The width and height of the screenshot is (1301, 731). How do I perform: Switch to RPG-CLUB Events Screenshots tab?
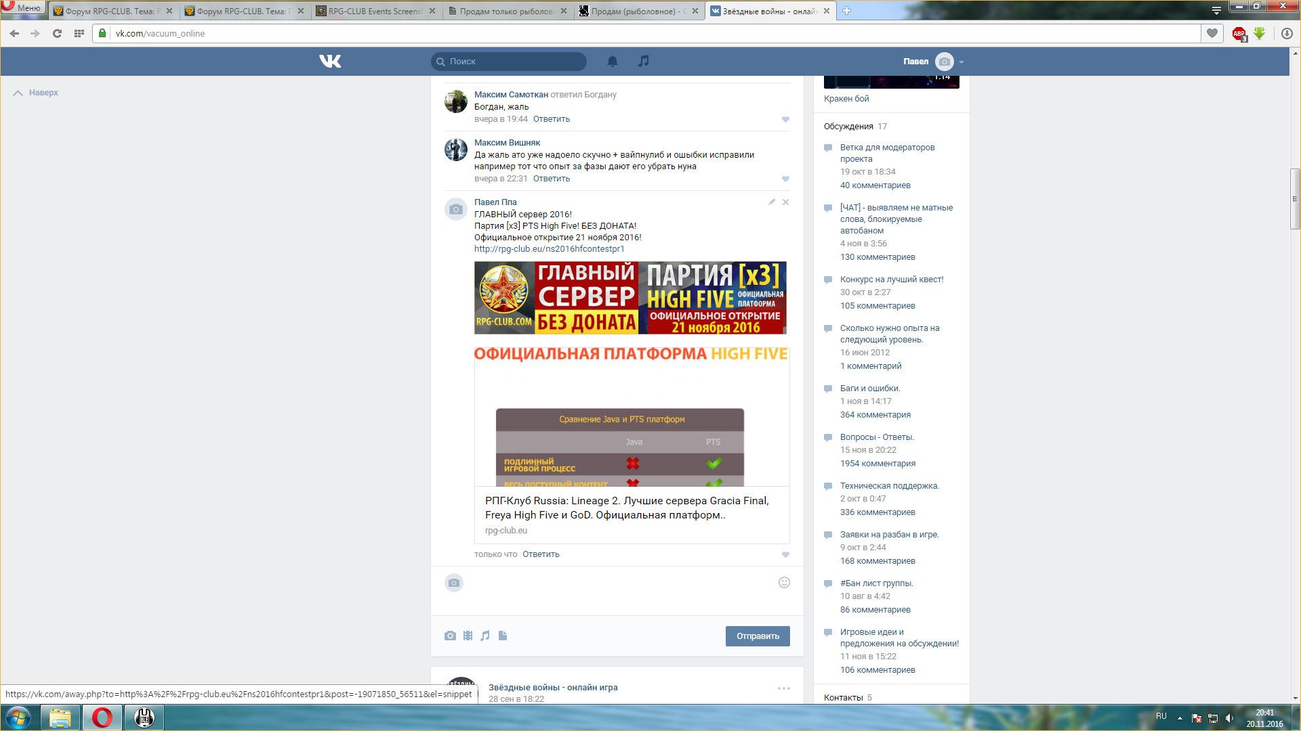click(x=375, y=11)
